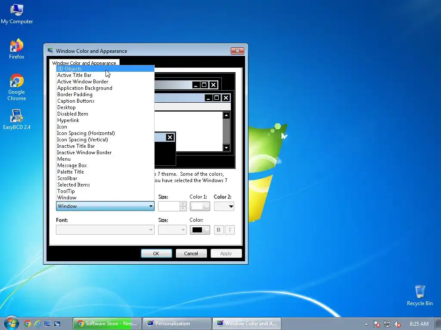This screenshot has width=441, height=330.
Task: Pick Palette Title in the list
Action: coord(105,172)
